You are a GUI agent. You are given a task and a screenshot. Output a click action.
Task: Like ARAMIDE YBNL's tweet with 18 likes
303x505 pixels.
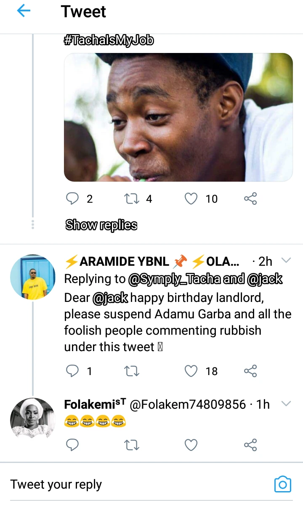(191, 371)
